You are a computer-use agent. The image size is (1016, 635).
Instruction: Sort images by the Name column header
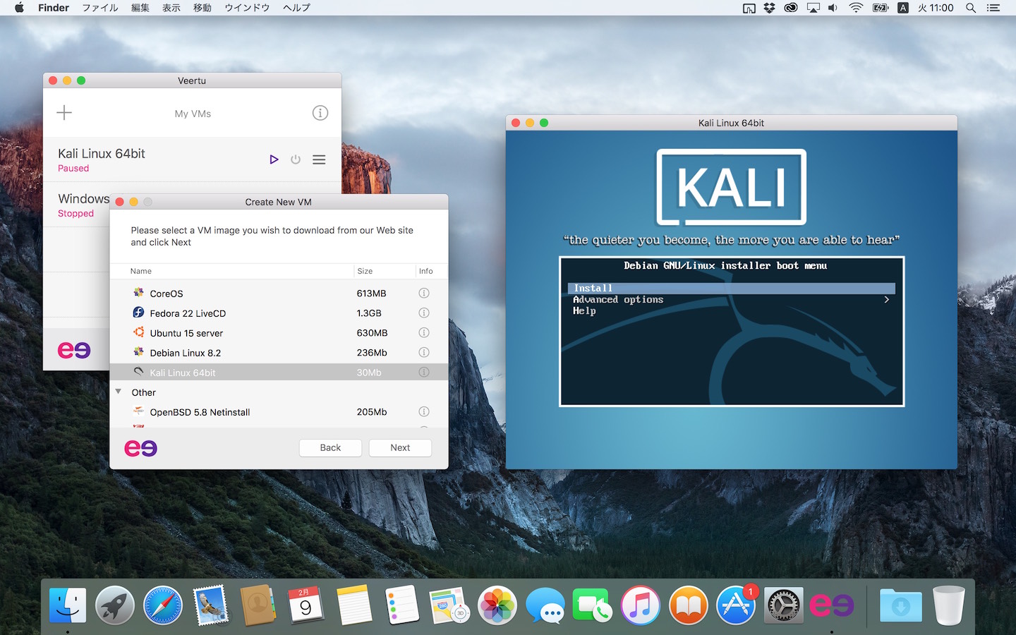[x=231, y=271]
